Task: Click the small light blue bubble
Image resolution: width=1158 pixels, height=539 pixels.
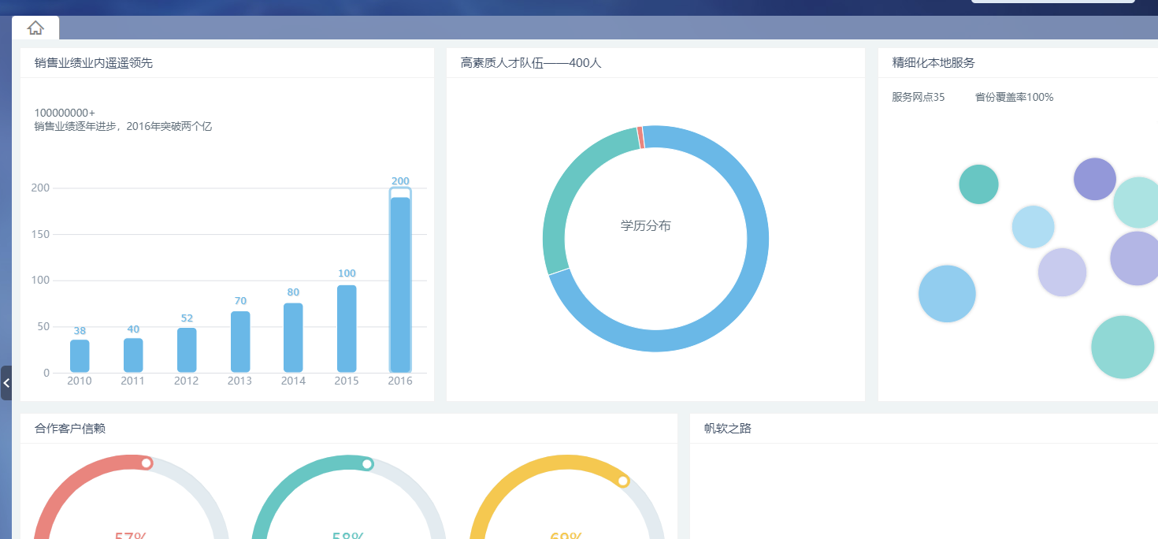Action: click(1033, 227)
